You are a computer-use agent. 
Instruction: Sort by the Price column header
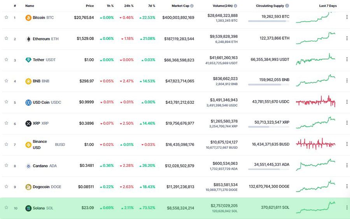pos(90,6)
